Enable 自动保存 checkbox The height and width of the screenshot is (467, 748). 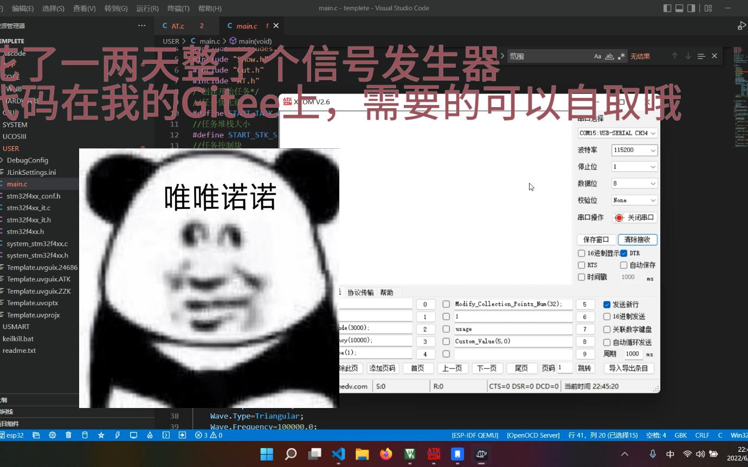coord(624,265)
